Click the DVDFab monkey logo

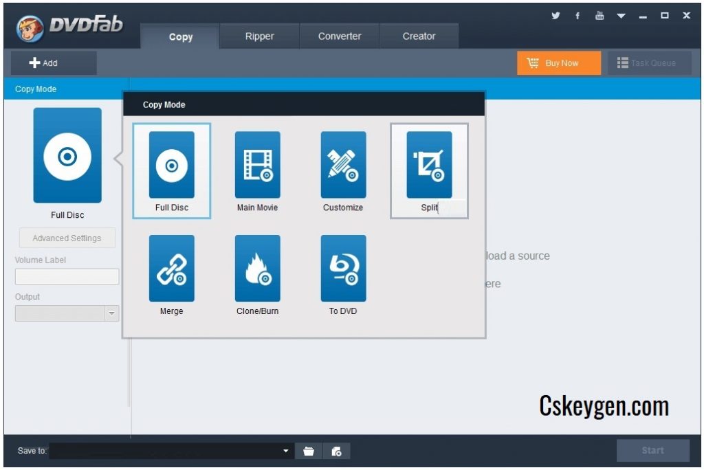coord(30,29)
